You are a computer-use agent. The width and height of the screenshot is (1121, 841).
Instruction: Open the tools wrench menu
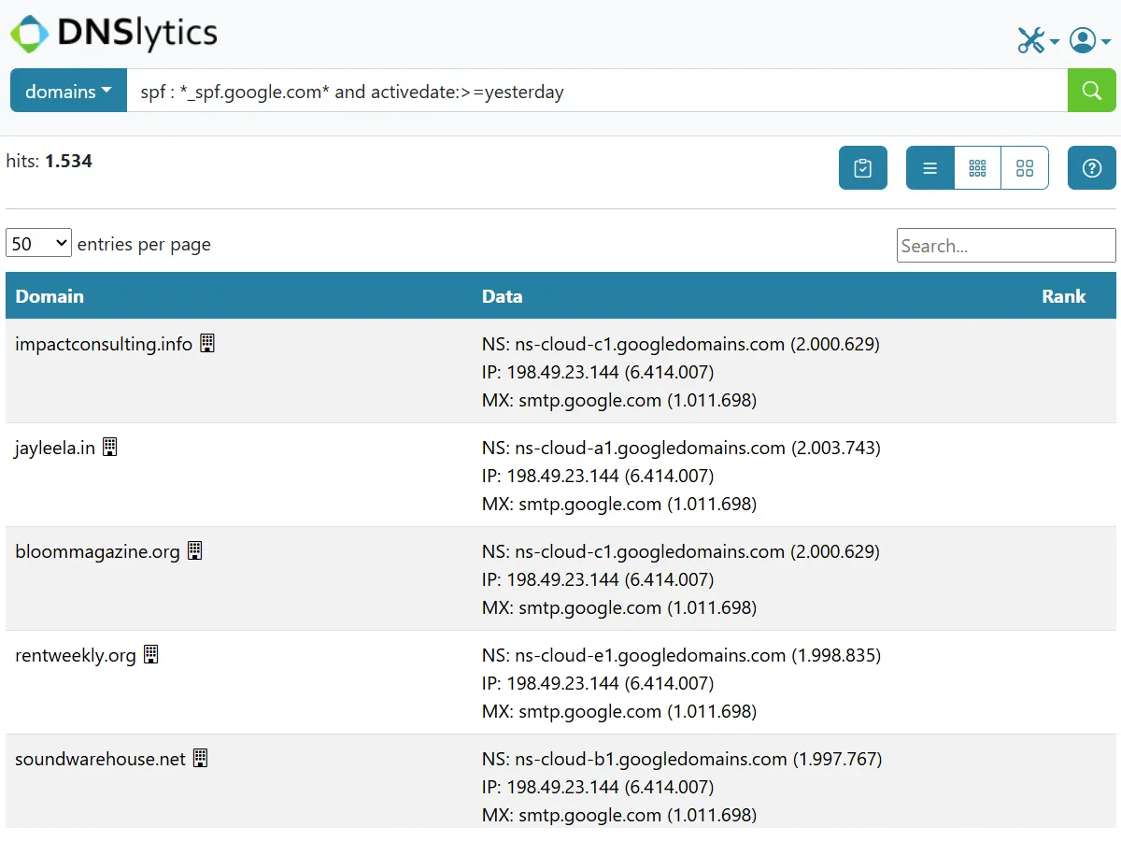[x=1038, y=40]
